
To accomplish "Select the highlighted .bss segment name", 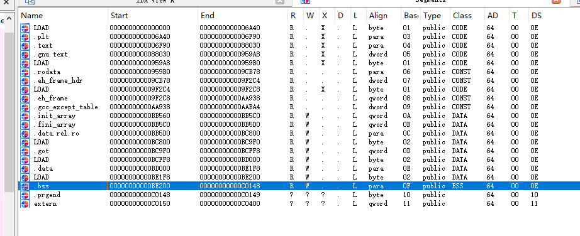I will pyautogui.click(x=41, y=186).
